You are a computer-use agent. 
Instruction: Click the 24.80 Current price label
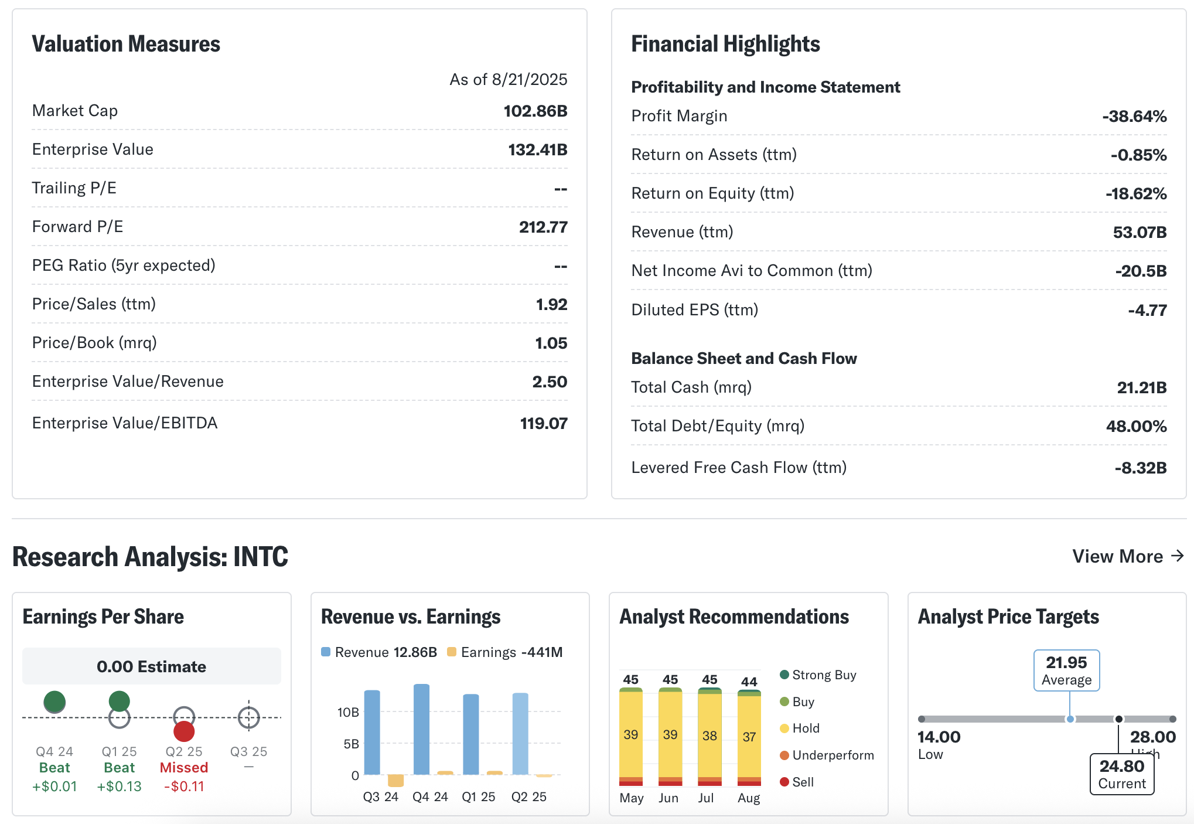(1121, 774)
